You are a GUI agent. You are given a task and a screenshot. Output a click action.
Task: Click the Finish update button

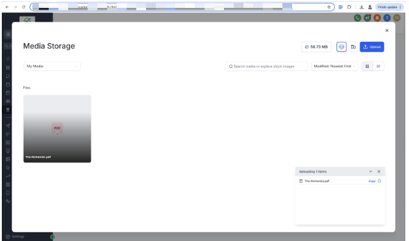pos(387,7)
